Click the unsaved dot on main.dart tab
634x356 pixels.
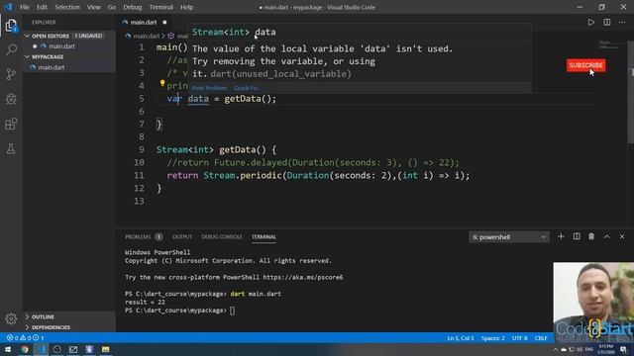click(164, 22)
